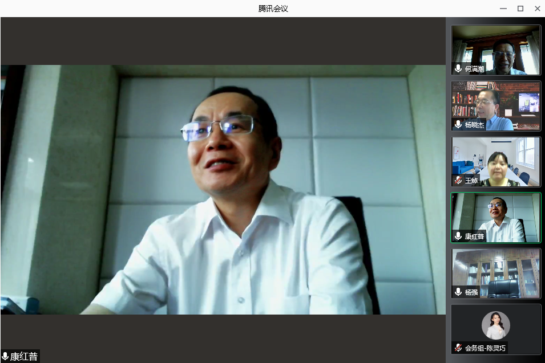The width and height of the screenshot is (545, 363).
Task: Click the microphone icon beside 何满潮
Action: 458,69
